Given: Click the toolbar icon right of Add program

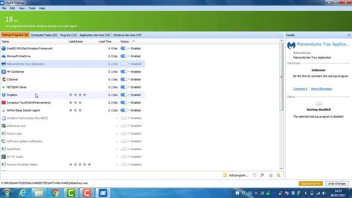Looking at the screenshot, I should tap(254, 175).
